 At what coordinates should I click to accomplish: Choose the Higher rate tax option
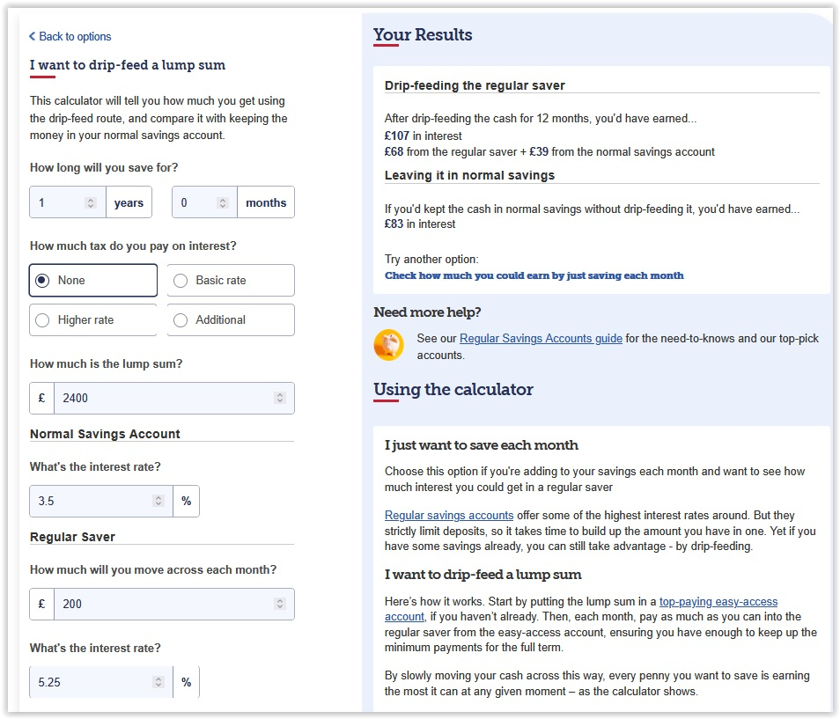[x=93, y=320]
